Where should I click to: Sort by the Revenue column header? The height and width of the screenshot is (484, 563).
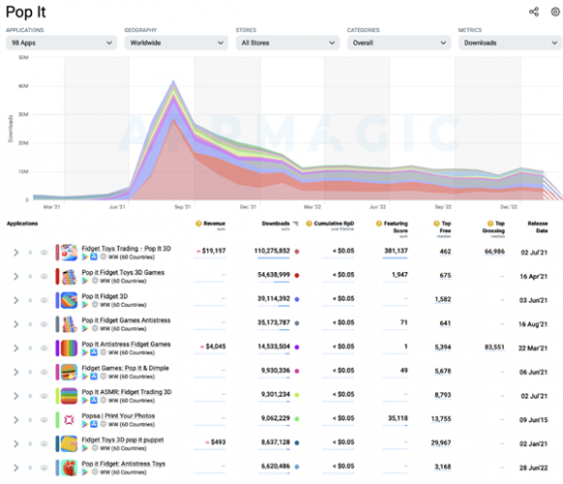tap(214, 224)
